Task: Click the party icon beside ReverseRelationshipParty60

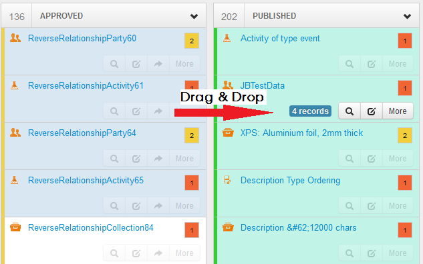Action: click(x=15, y=38)
